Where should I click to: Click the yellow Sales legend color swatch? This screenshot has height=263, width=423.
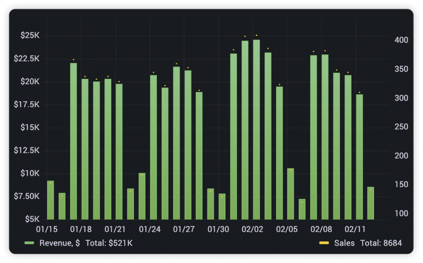coord(324,243)
